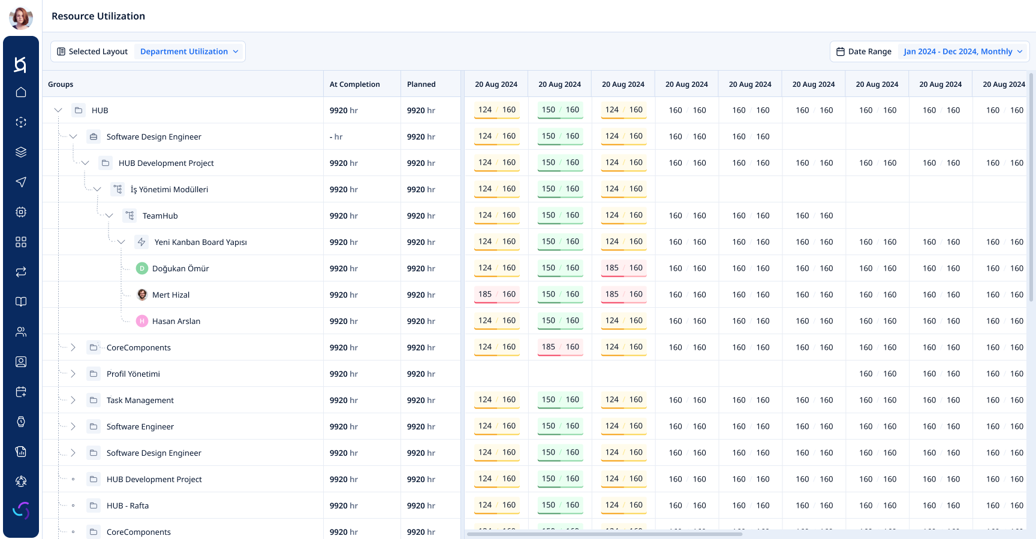Select the Mert Hizal resource row
1036x539 pixels.
pos(171,295)
